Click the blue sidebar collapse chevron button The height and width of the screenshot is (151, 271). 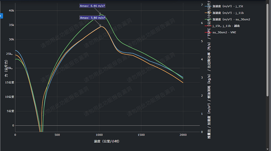point(1,16)
